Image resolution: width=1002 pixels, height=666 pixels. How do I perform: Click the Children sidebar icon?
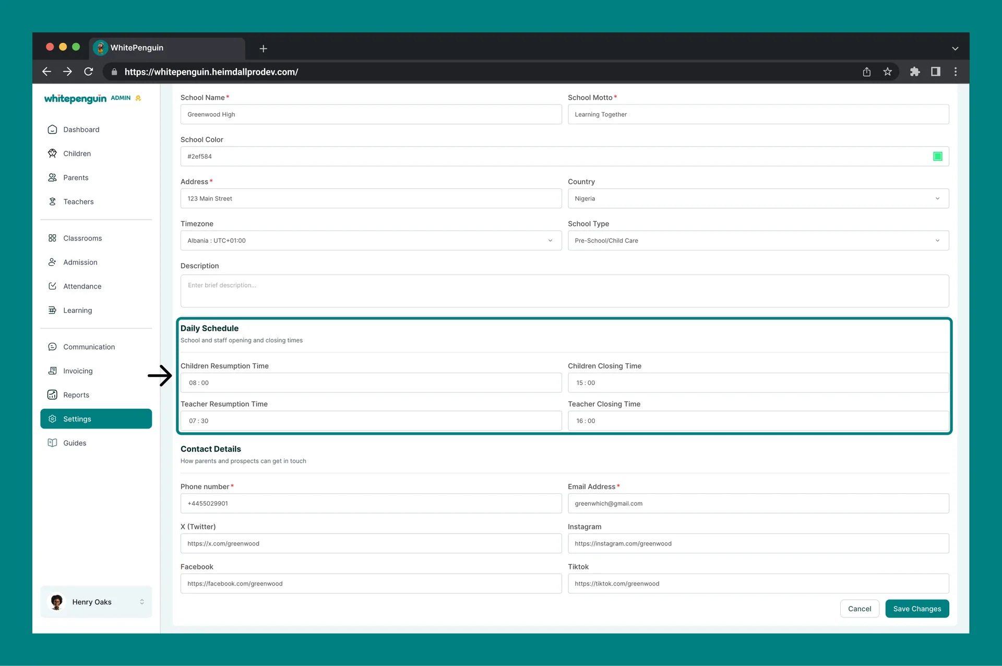(x=52, y=153)
